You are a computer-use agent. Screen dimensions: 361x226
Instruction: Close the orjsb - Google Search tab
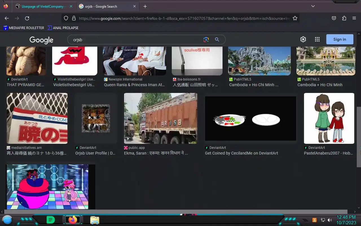[x=135, y=6]
